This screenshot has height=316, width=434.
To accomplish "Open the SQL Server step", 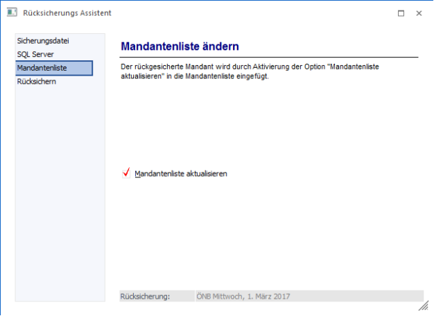I will [35, 54].
